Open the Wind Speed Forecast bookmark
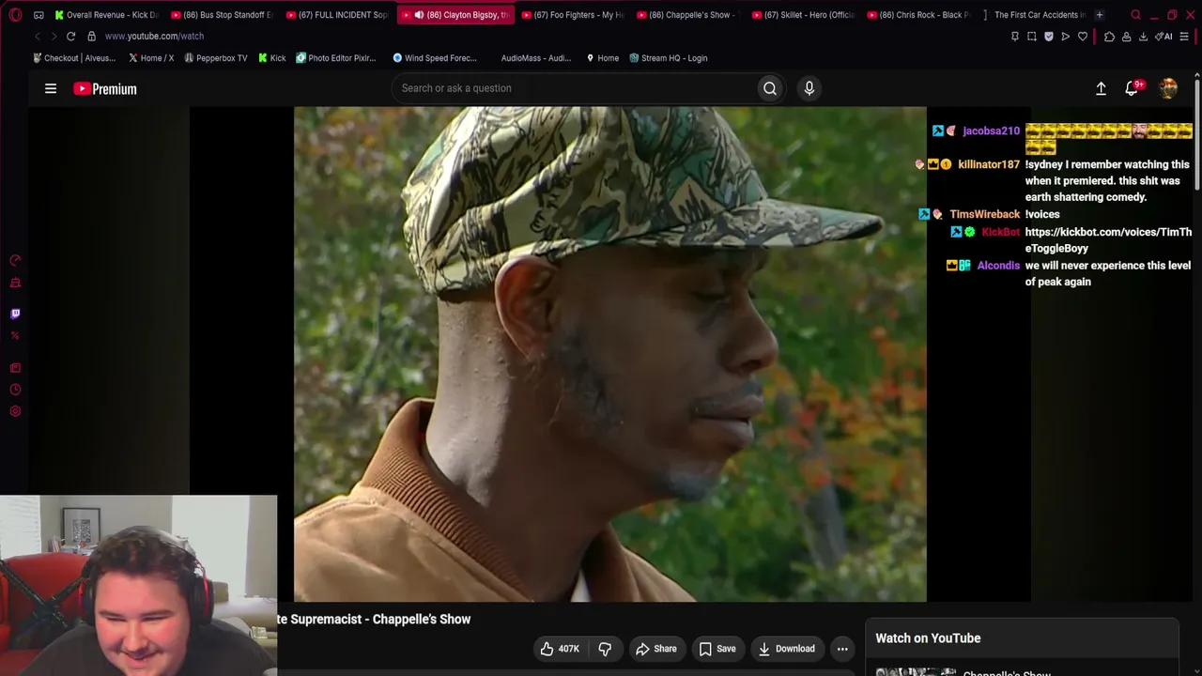Image resolution: width=1202 pixels, height=676 pixels. [x=435, y=58]
